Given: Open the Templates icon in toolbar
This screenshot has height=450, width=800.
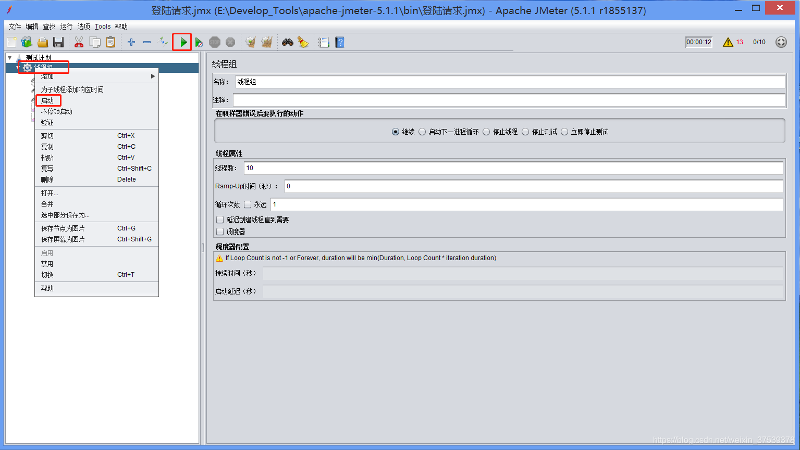Looking at the screenshot, I should tap(27, 42).
